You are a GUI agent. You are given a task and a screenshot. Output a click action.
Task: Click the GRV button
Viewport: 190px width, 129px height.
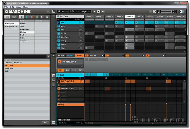67,70
